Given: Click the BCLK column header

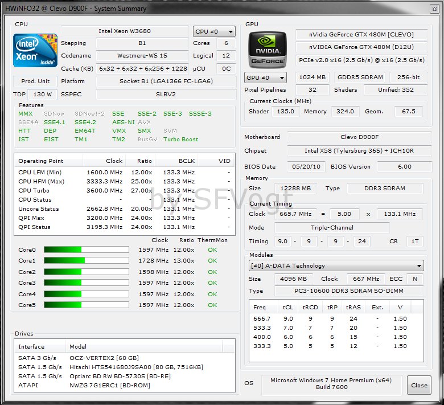Looking at the screenshot, I should coord(176,161).
